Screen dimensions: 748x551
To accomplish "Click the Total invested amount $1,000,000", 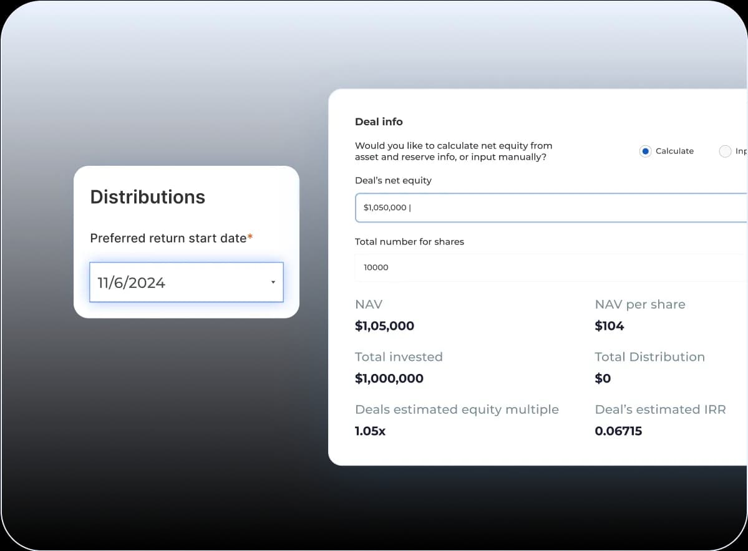I will pyautogui.click(x=389, y=378).
